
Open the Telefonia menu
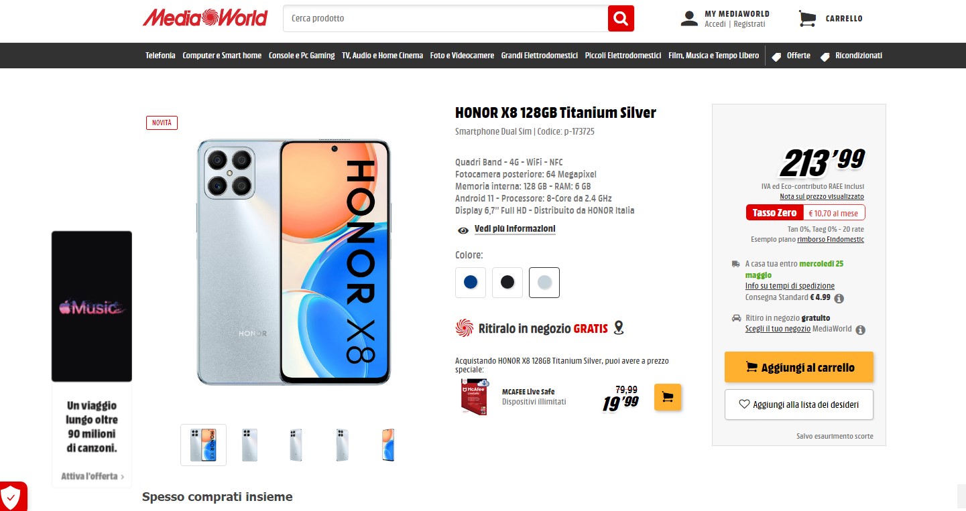[x=160, y=56]
